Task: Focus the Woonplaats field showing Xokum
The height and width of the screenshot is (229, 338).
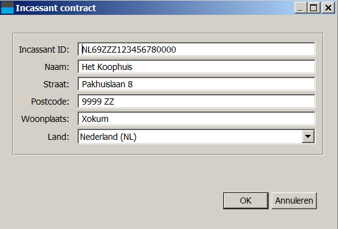Action: (x=197, y=119)
